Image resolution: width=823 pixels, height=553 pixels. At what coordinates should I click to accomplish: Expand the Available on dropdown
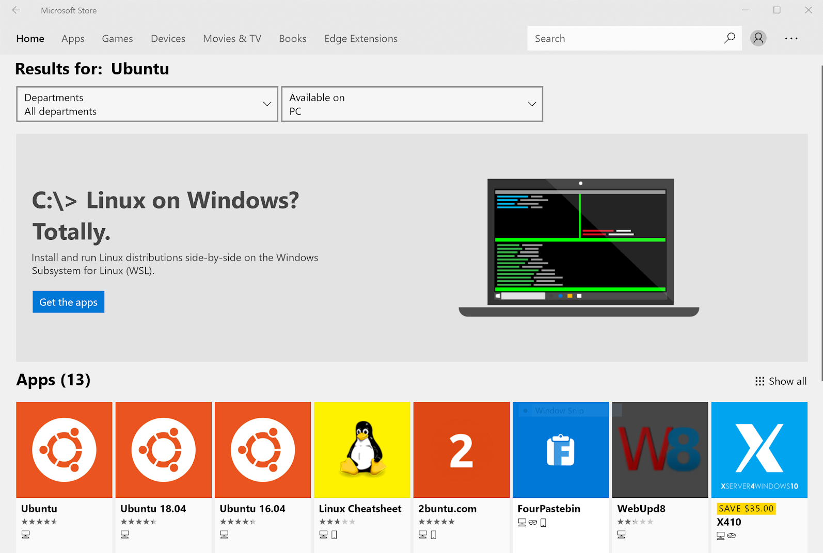(x=412, y=104)
